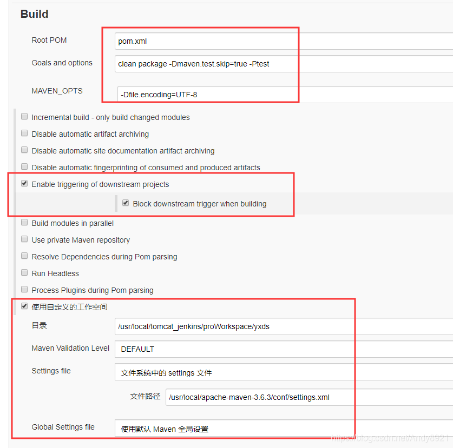The height and width of the screenshot is (448, 453).
Task: Check Disable automatic fingerprinting of artifacts
Action: (x=24, y=167)
